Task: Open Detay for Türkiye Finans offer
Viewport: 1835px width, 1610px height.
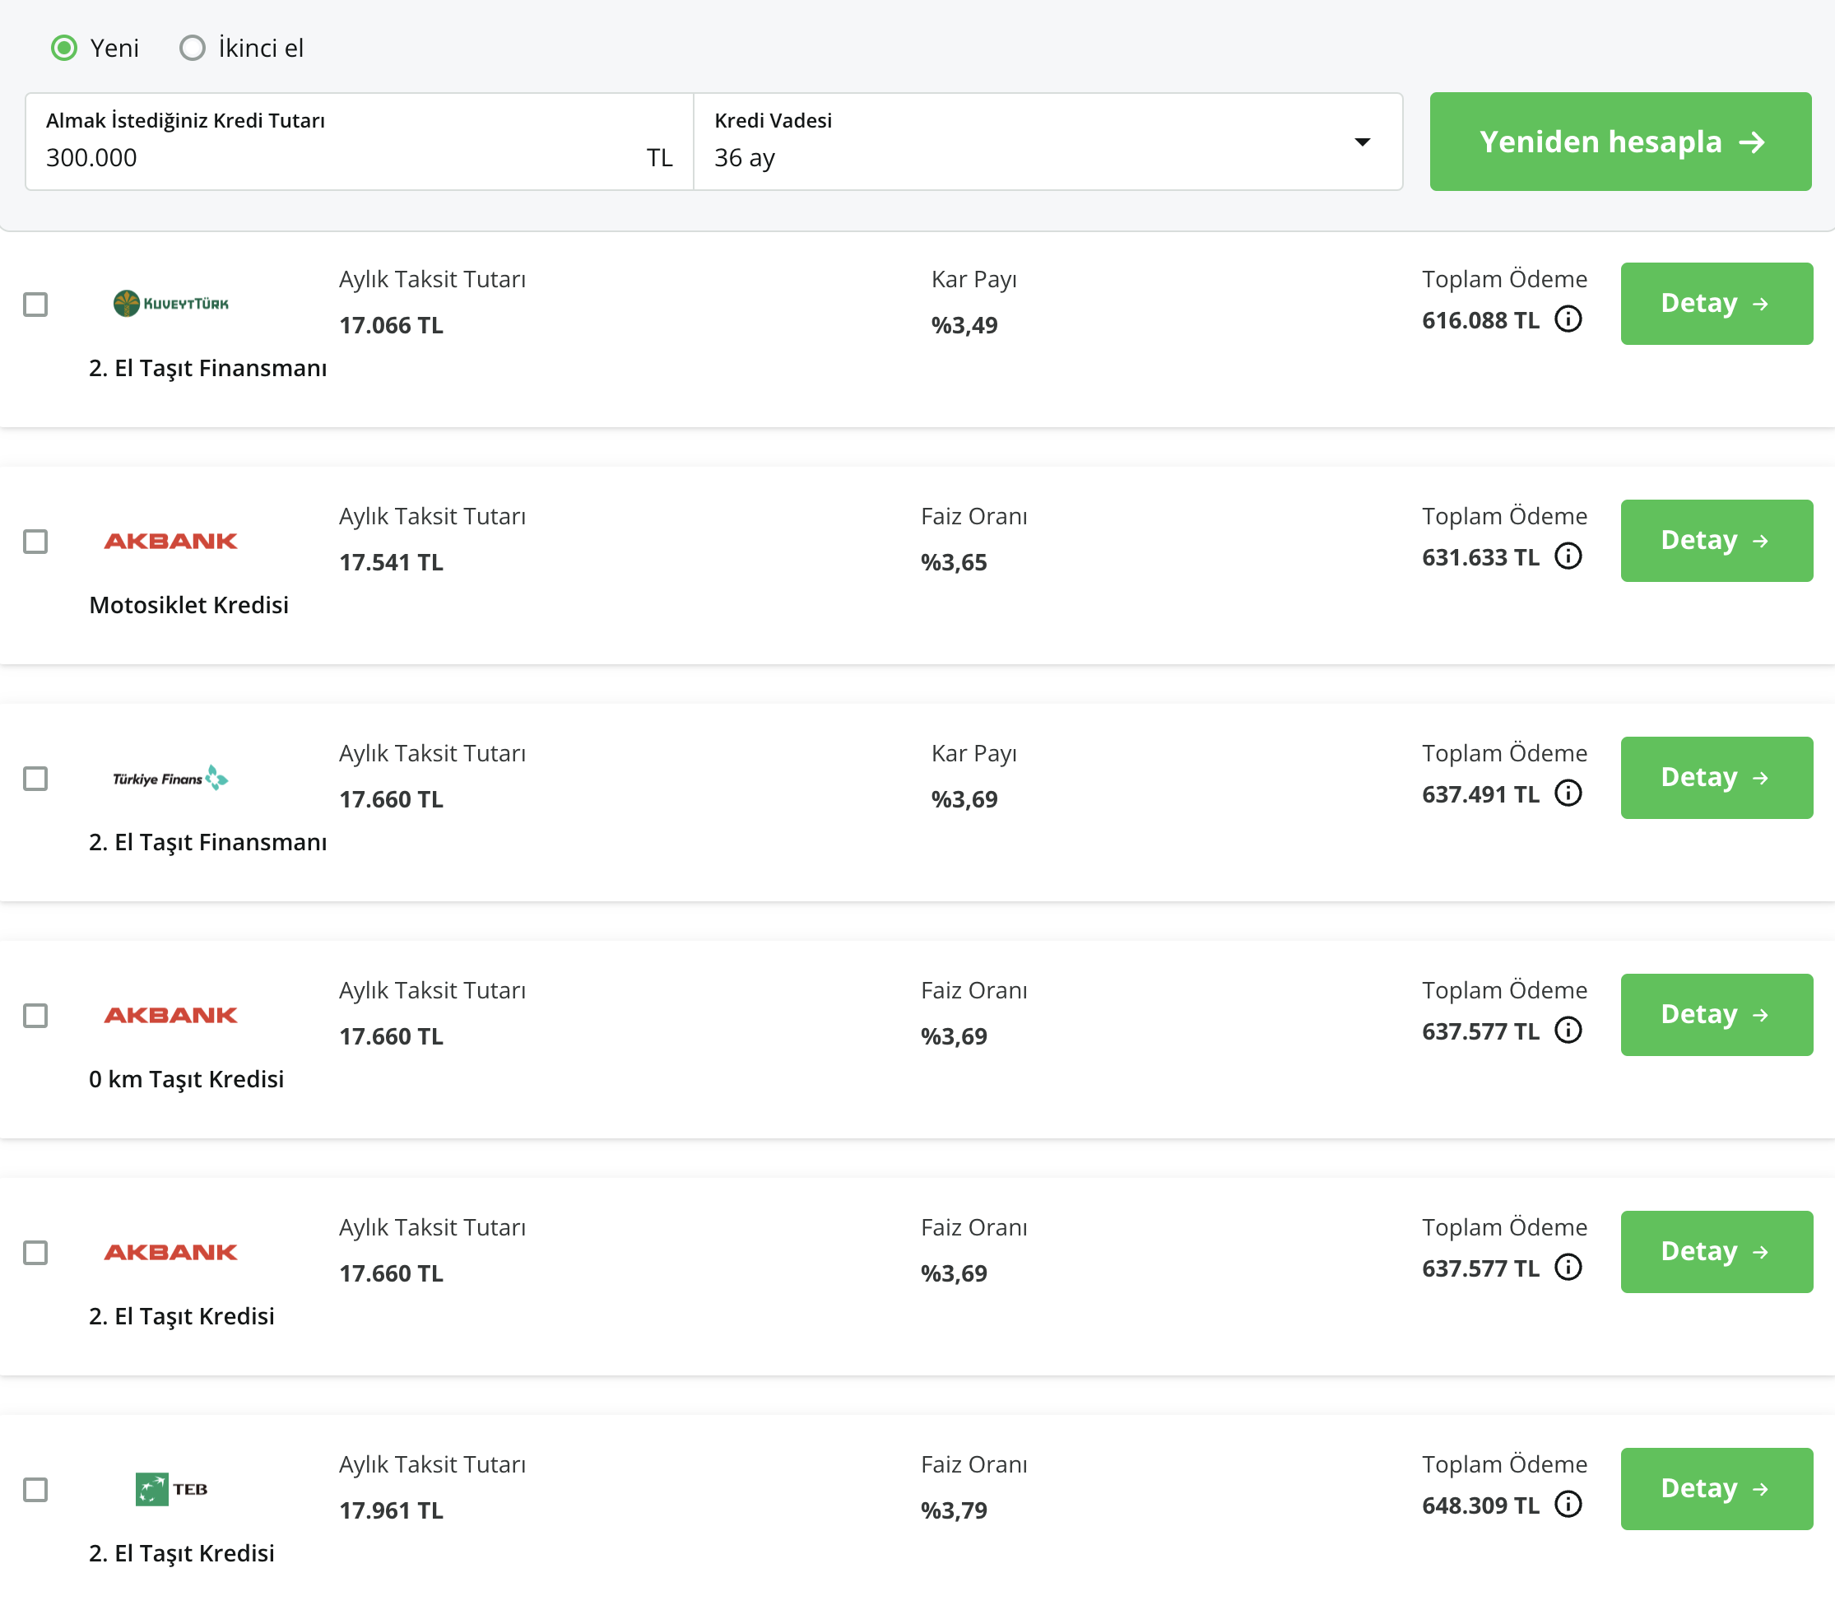Action: (1717, 778)
